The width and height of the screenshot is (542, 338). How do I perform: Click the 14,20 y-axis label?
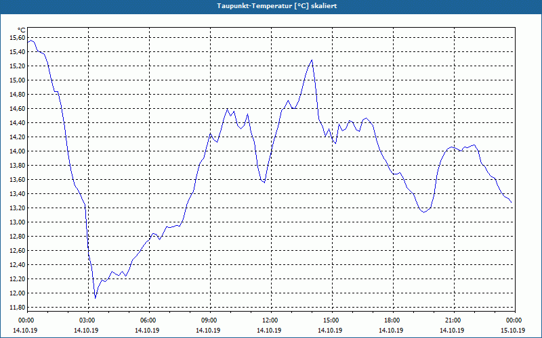tap(17, 137)
